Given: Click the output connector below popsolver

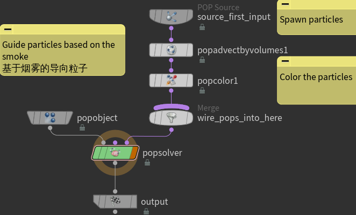Looking at the screenshot, I should 115,191.
